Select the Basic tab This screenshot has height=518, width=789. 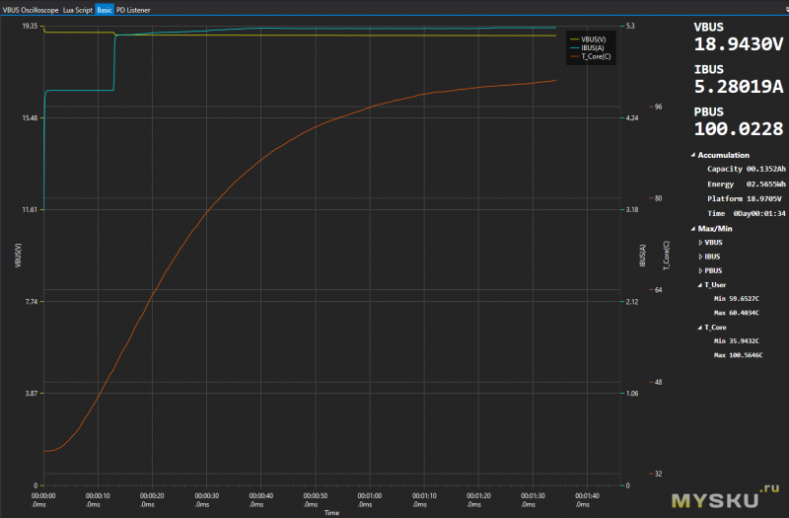[x=105, y=10]
